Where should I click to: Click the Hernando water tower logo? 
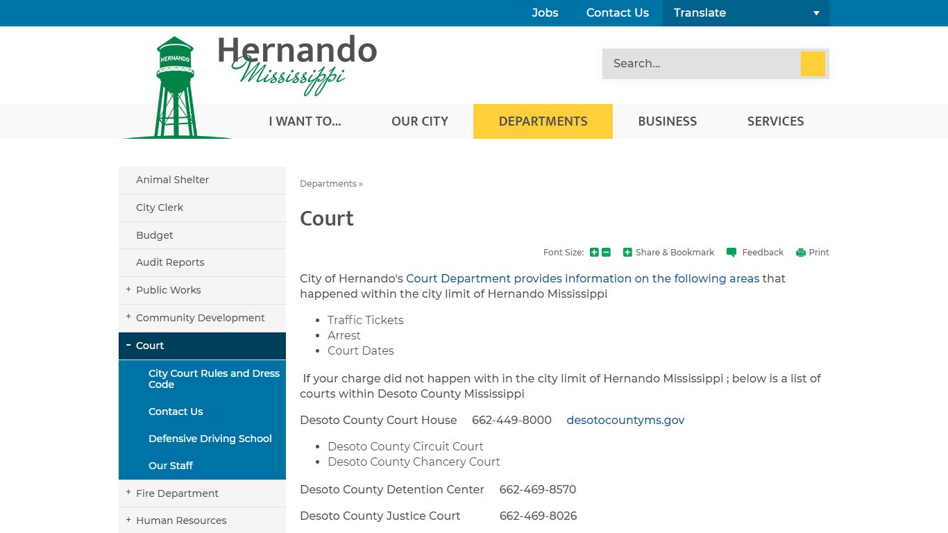[176, 87]
